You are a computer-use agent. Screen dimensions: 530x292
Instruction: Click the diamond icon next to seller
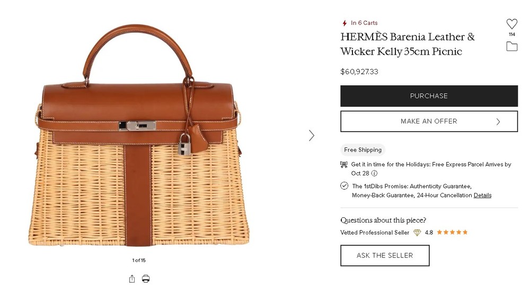pos(417,233)
